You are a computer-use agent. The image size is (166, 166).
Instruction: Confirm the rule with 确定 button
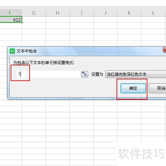coord(133,88)
